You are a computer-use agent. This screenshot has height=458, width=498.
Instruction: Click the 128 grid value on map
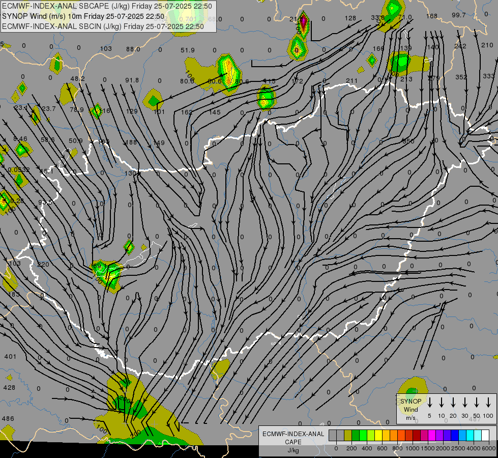pyautogui.click(x=350, y=18)
